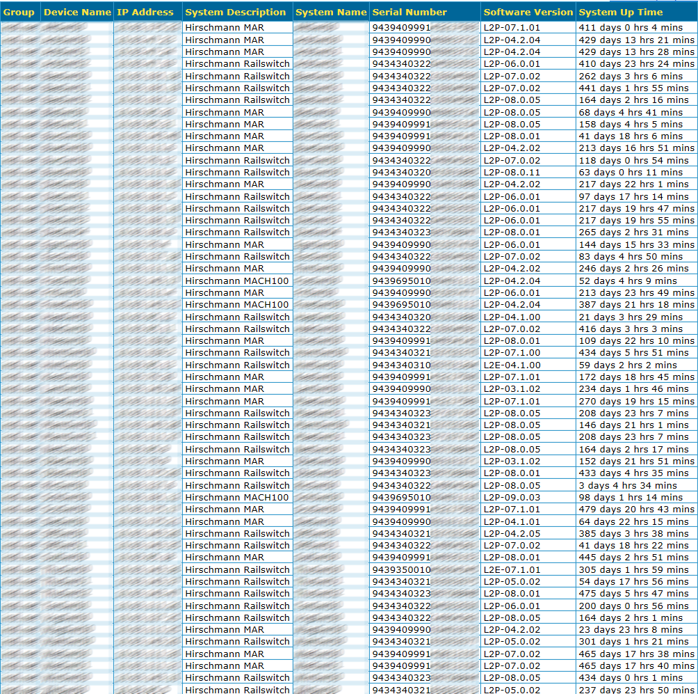This screenshot has height=694, width=698.
Task: Click uptime '429 days 13 hrs 28 mins'
Action: pyautogui.click(x=636, y=52)
